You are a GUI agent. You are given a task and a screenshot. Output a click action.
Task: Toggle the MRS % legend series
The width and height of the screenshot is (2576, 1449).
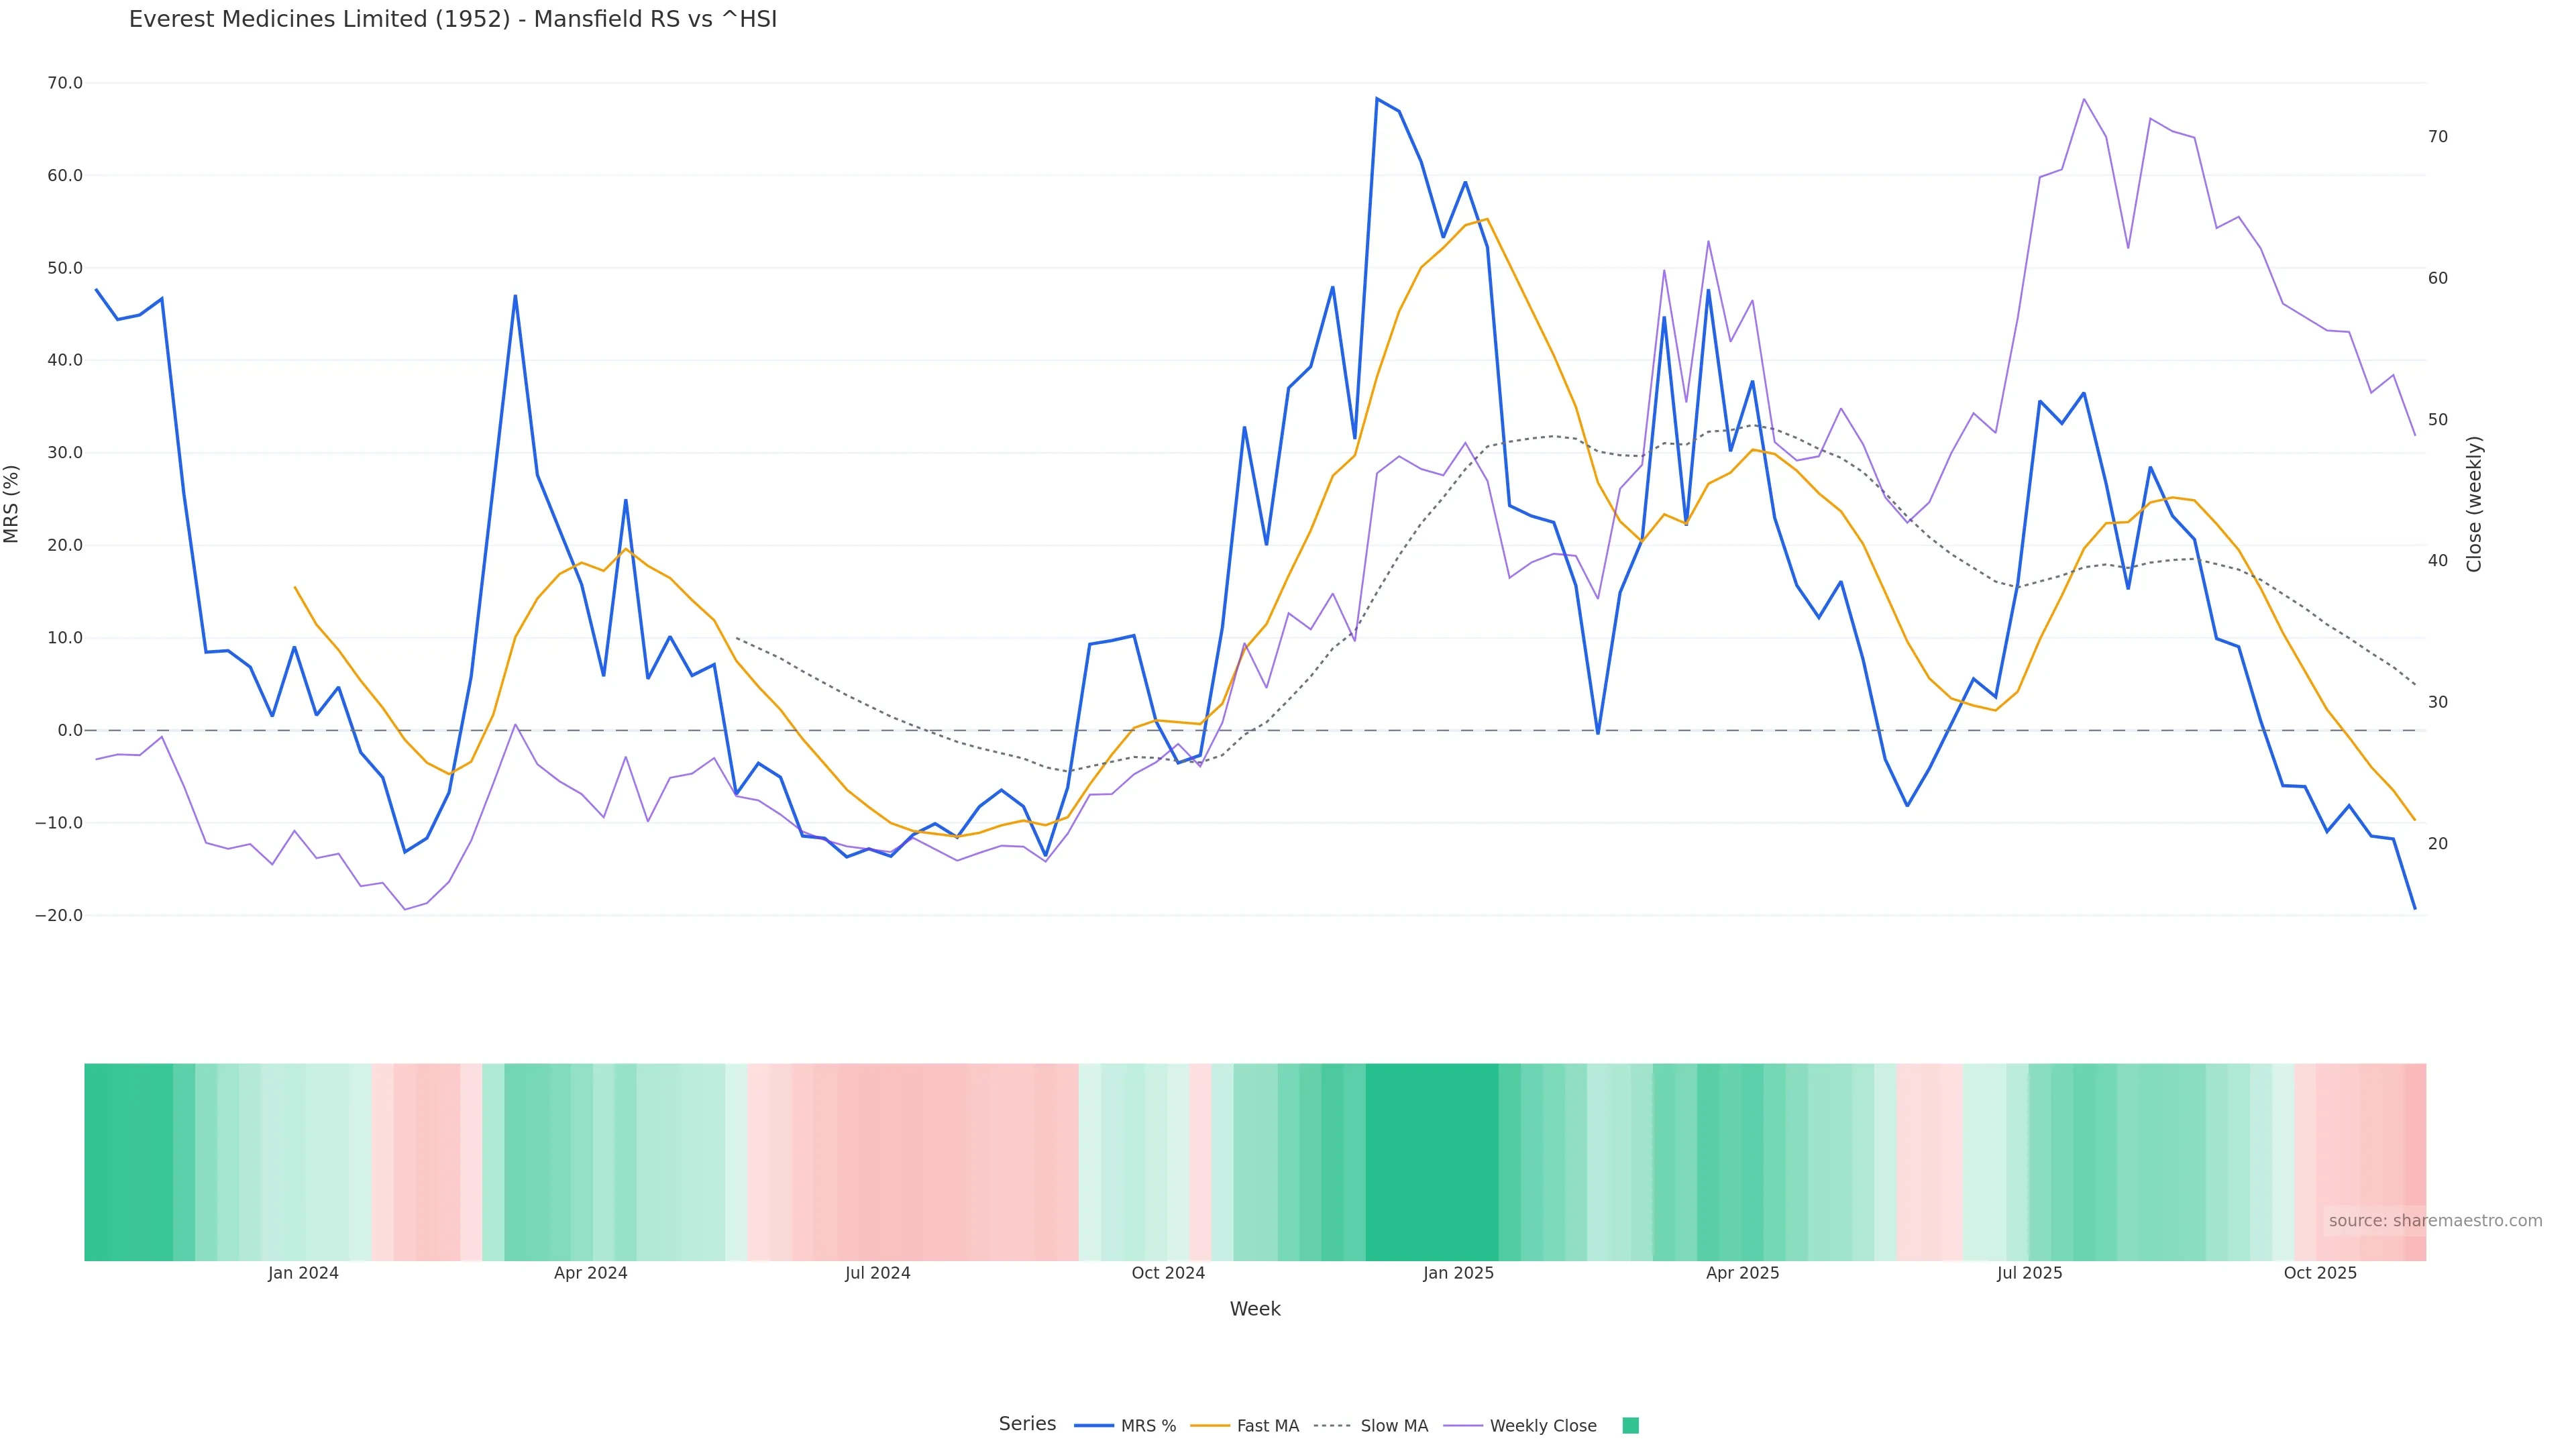[x=1147, y=1426]
